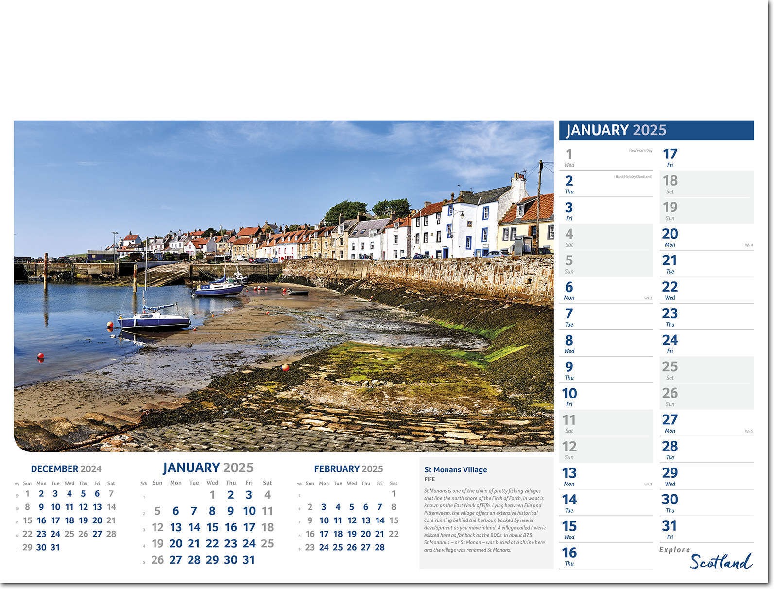Select 15 in the January mini month grid
Image resolution: width=774 pixels, height=589 pixels.
tap(212, 527)
